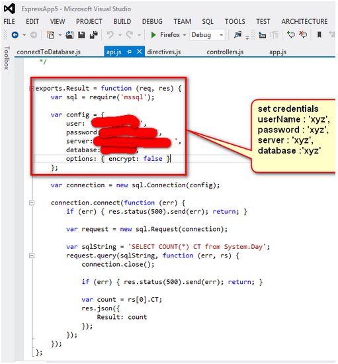Click the Firefox start button label

(170, 35)
